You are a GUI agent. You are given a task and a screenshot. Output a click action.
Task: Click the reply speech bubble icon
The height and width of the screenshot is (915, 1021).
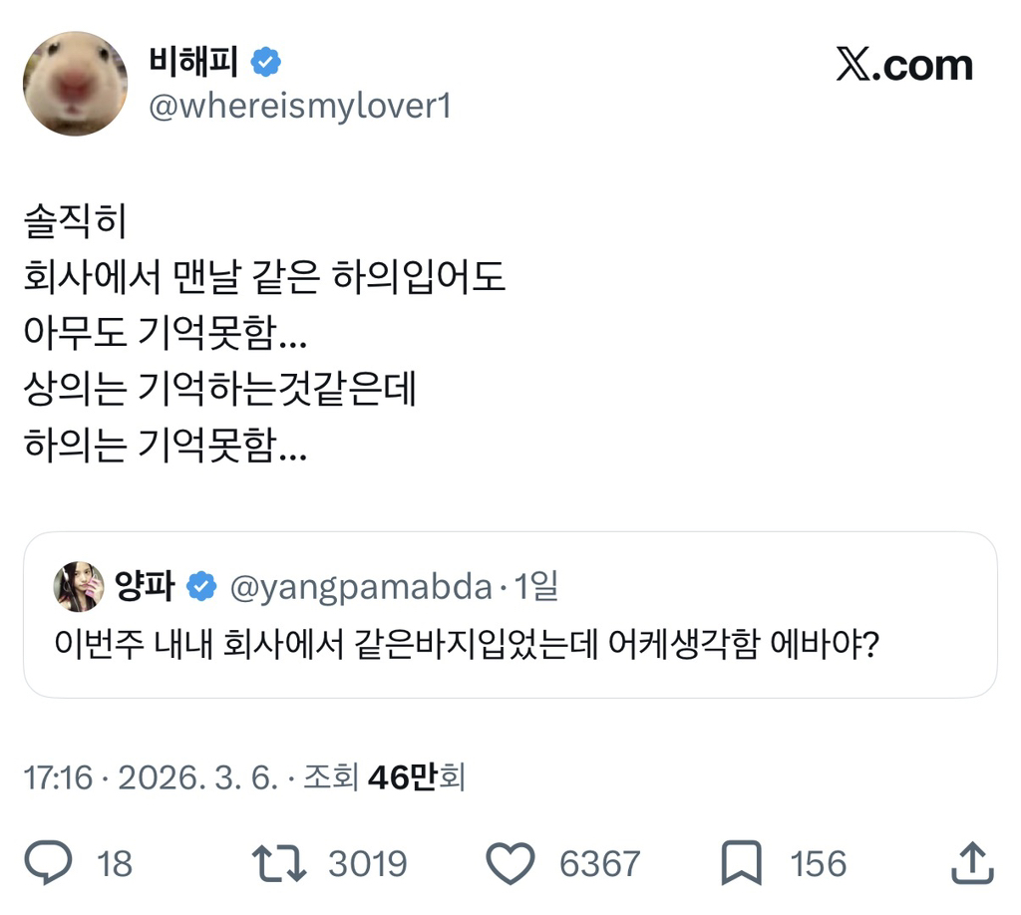coord(48,863)
